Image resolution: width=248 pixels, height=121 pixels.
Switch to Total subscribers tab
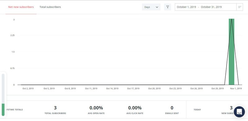pos(50,7)
